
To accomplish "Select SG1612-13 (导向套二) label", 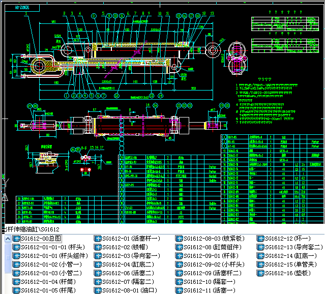I will pyautogui.click(x=294, y=247).
